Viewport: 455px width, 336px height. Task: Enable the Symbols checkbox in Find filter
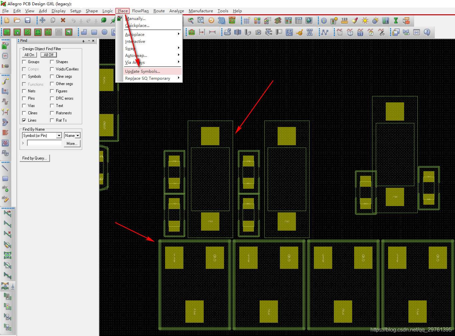(24, 76)
